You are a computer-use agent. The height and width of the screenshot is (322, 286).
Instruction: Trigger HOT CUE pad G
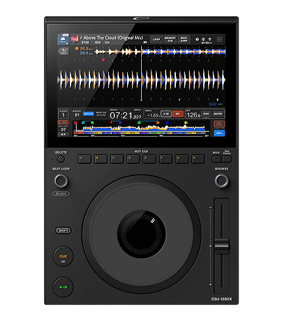pos(182,159)
